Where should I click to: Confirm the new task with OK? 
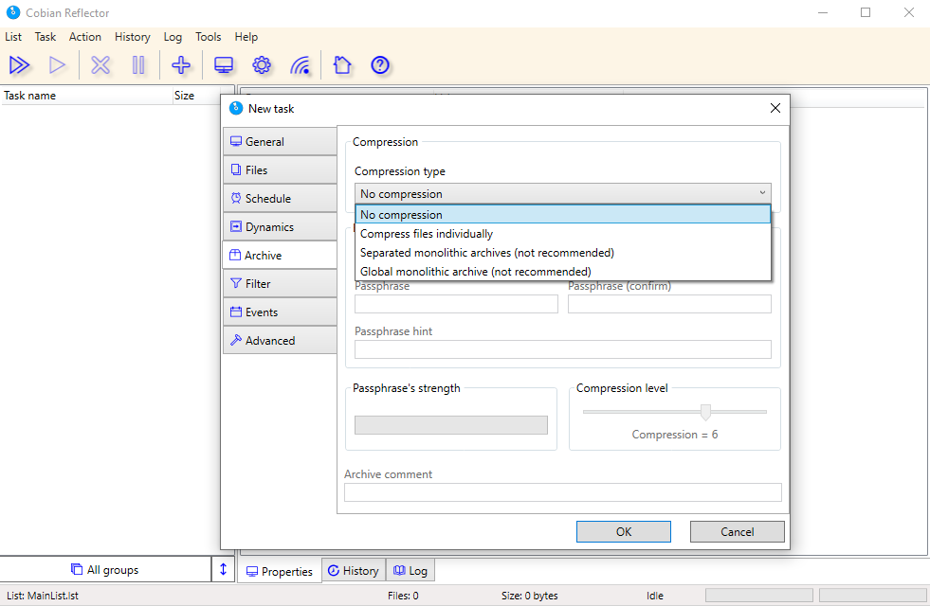pyautogui.click(x=624, y=532)
